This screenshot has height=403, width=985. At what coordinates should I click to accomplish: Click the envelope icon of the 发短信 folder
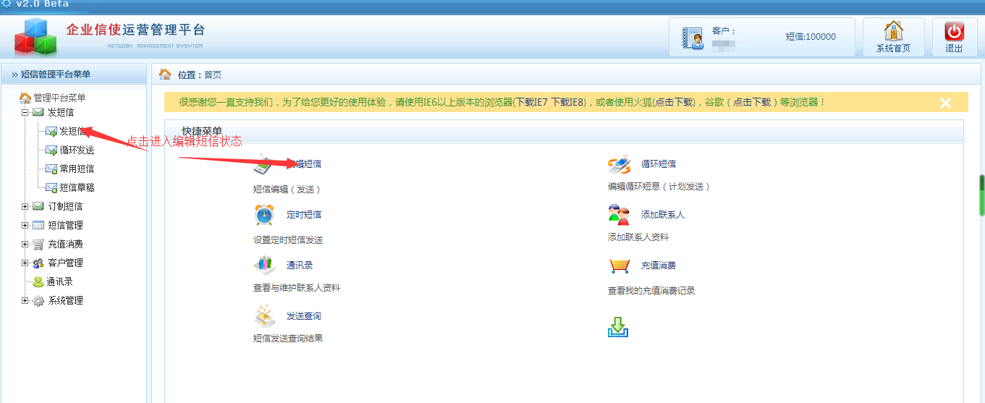tap(38, 112)
